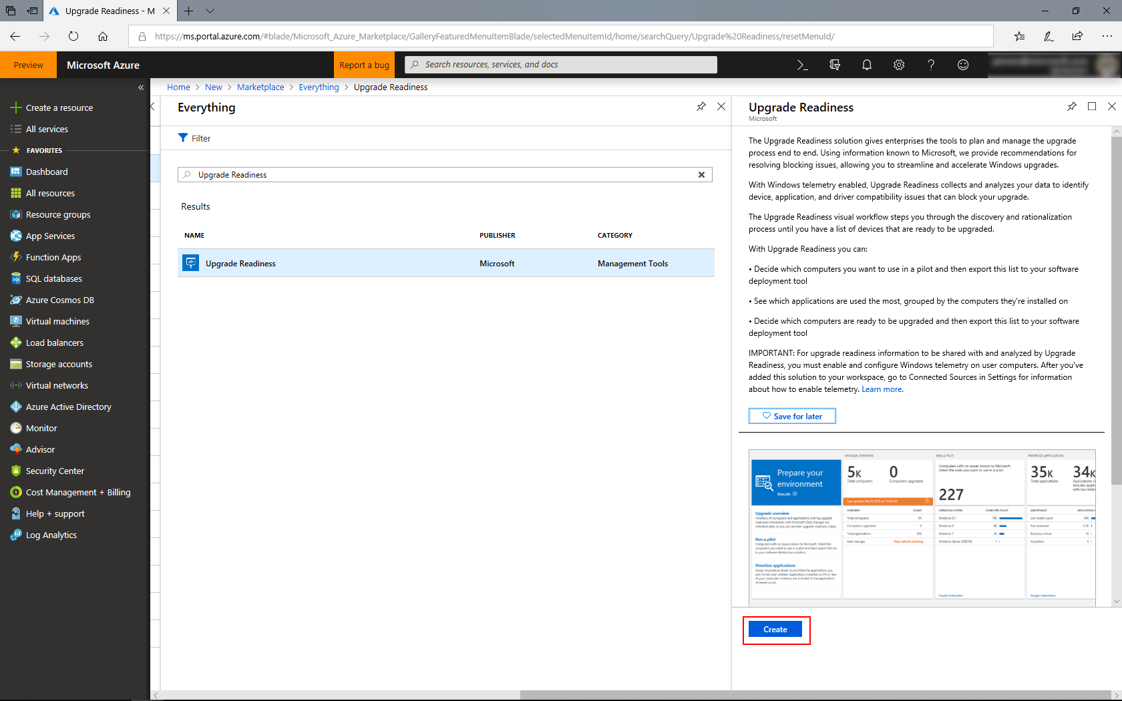Screen dimensions: 1122x701
Task: Collapse the left sidebar menu
Action: tap(141, 87)
